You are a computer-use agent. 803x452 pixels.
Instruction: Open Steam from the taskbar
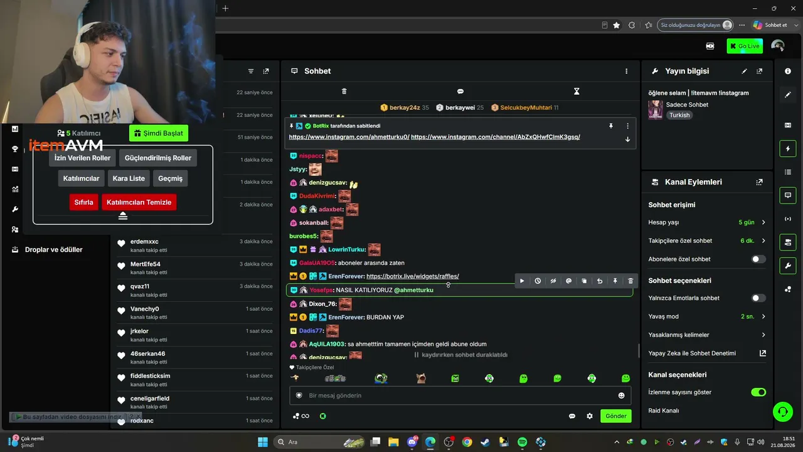pyautogui.click(x=485, y=442)
